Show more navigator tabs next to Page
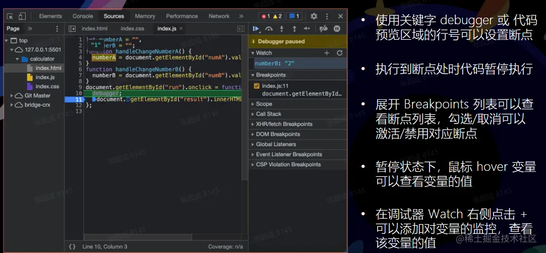This screenshot has height=253, width=546. 30,29
